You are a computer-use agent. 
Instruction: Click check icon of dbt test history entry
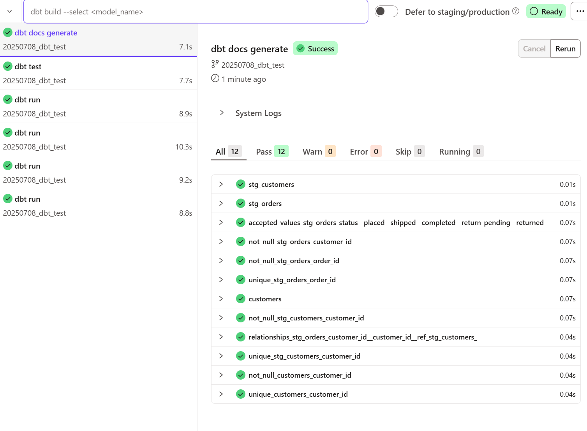point(8,66)
